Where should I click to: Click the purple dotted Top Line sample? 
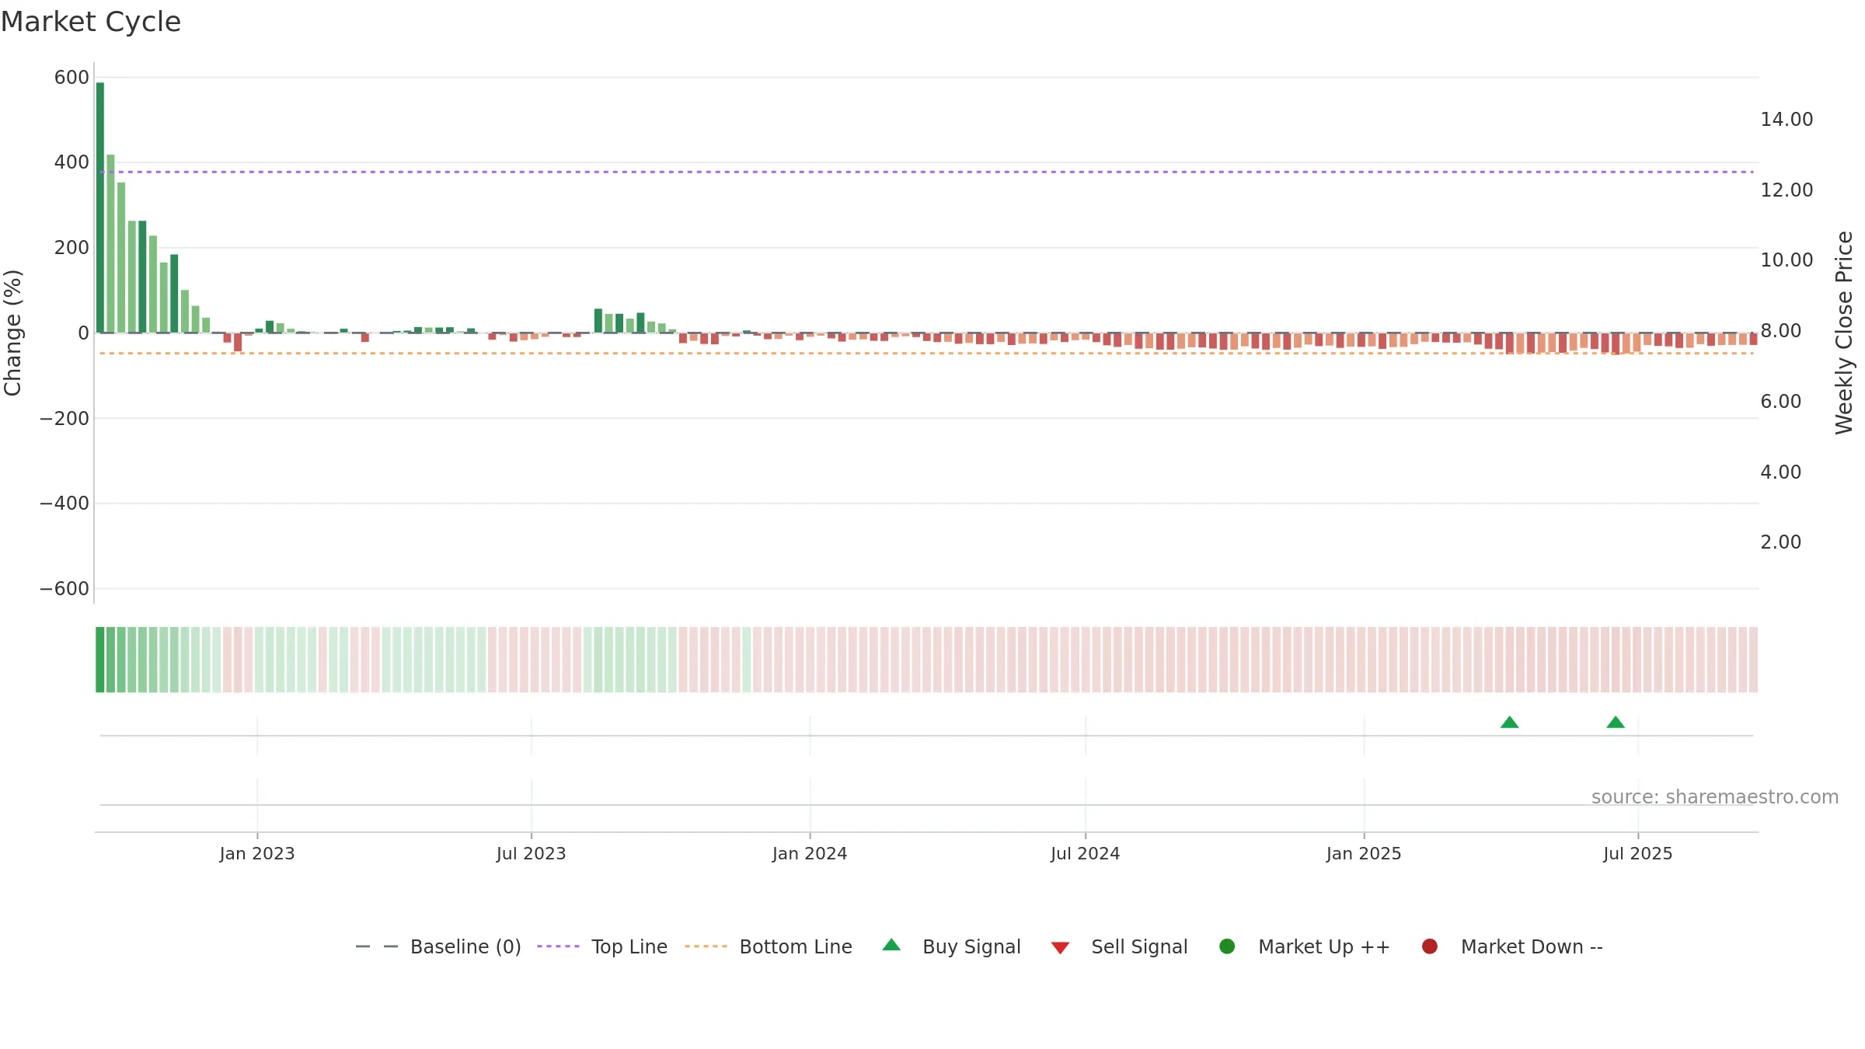click(558, 946)
